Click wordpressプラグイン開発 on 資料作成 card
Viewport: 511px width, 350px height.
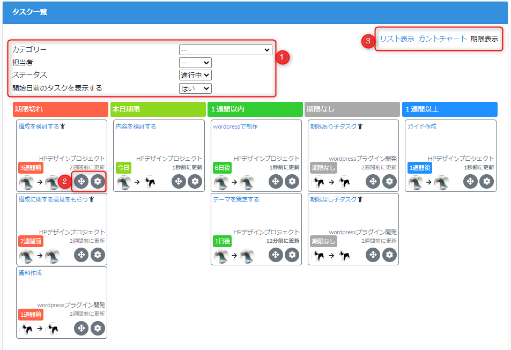tap(71, 305)
